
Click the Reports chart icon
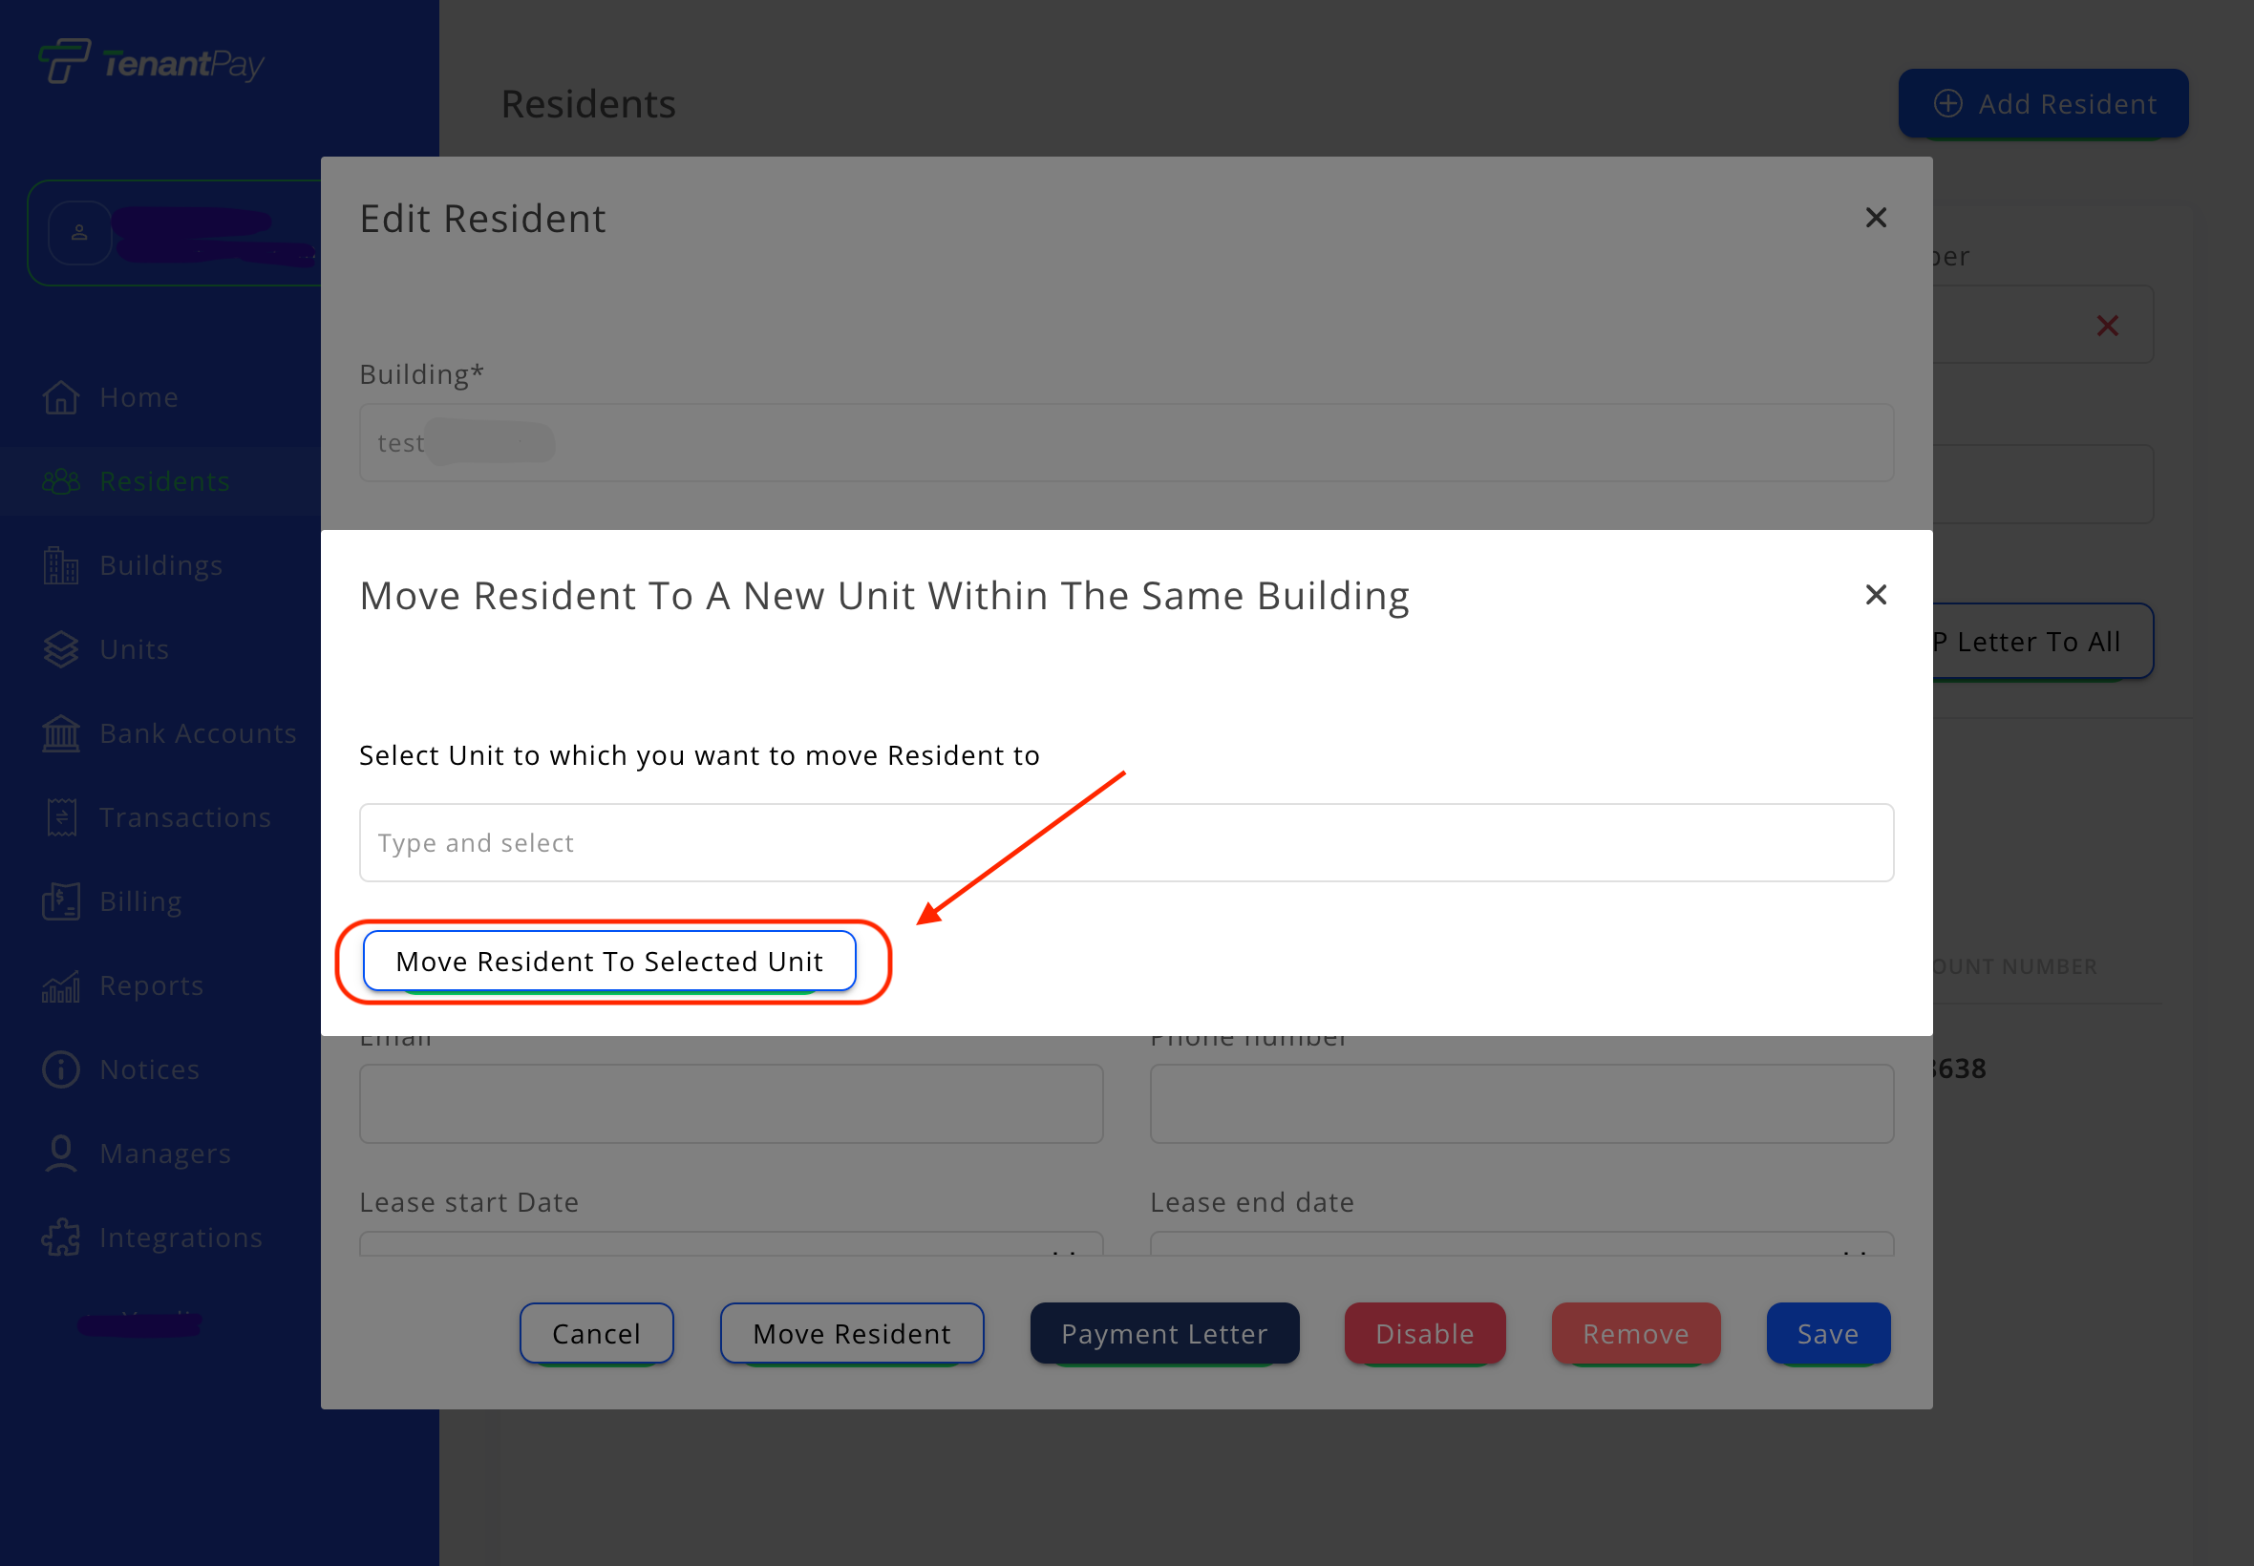tap(61, 986)
